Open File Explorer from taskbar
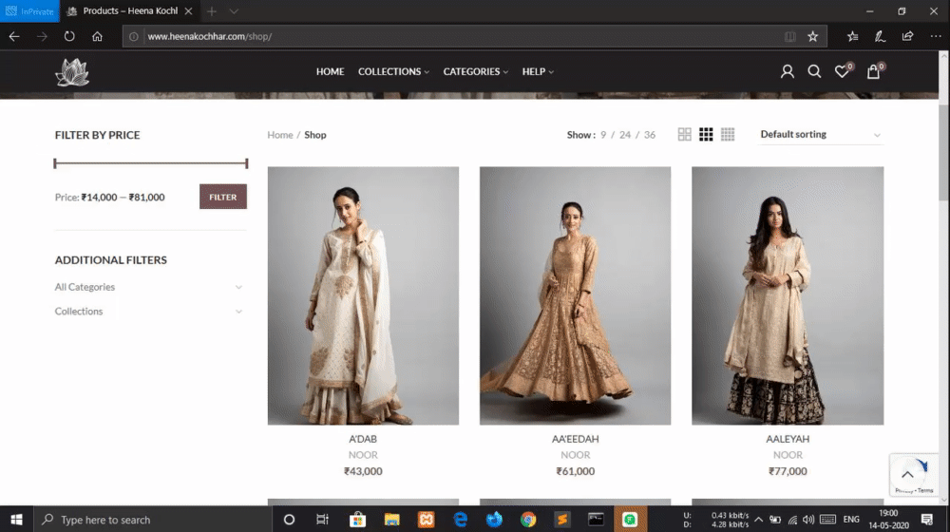Viewport: 950px width, 532px height. [392, 520]
